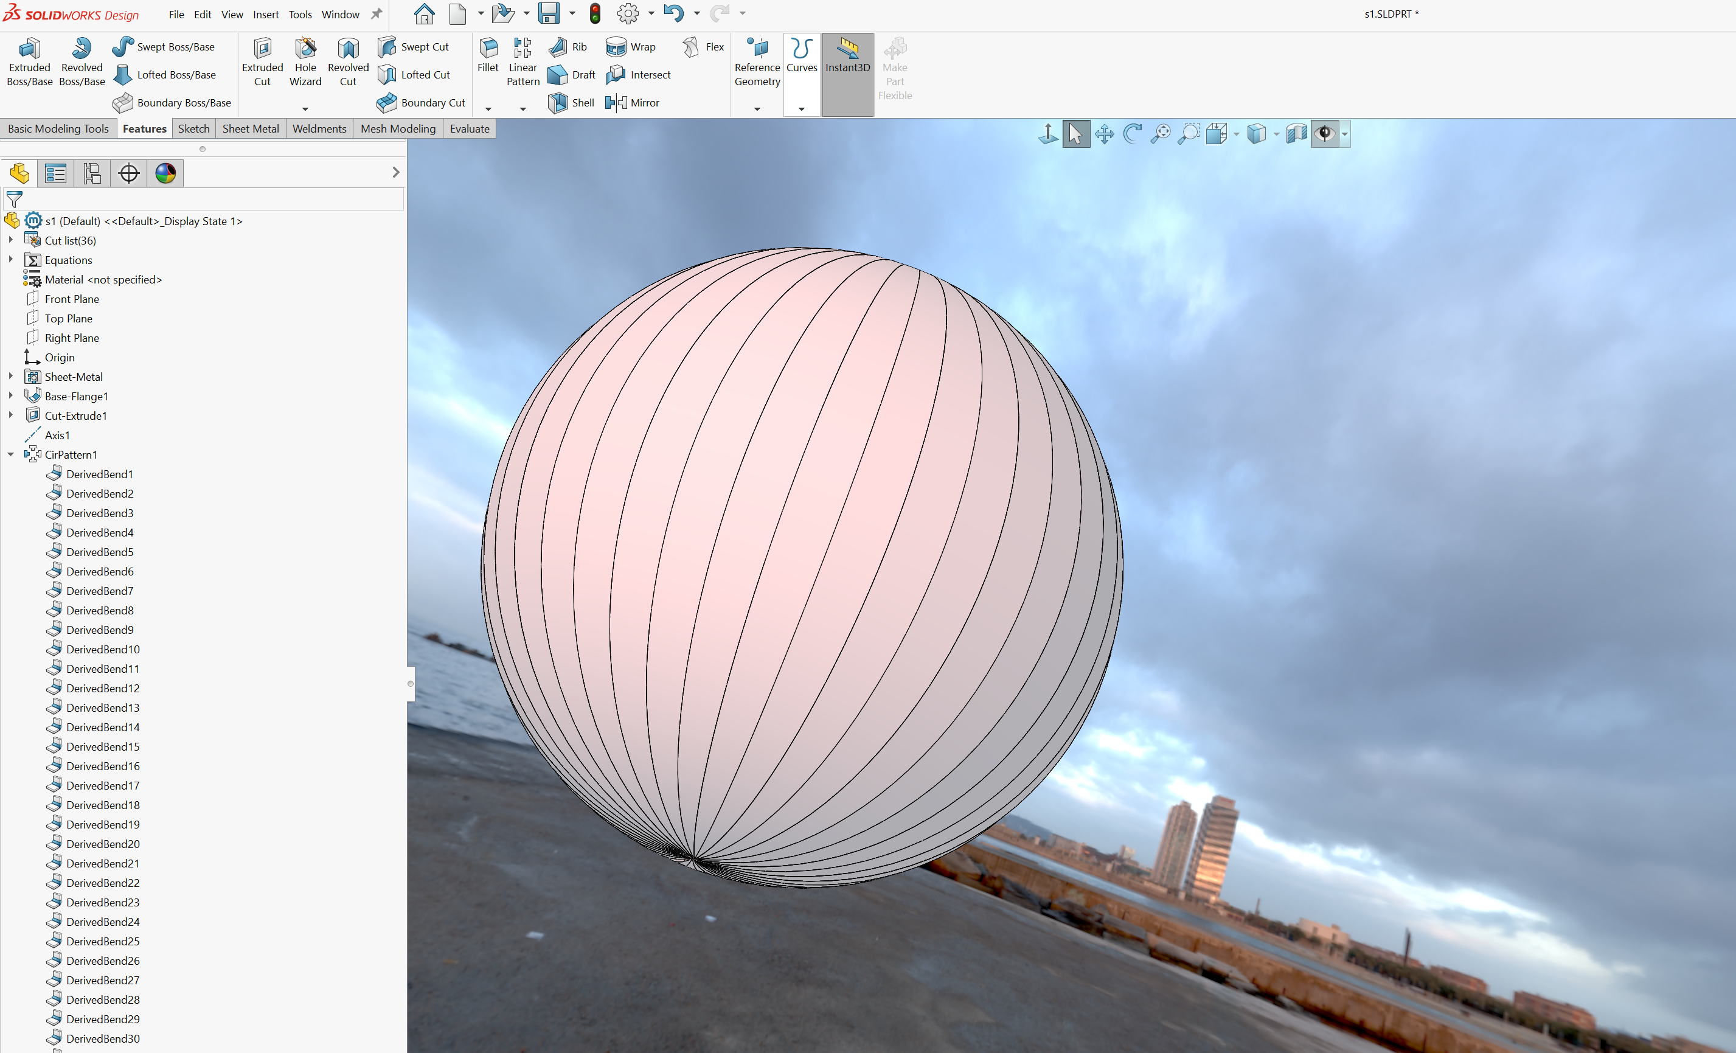Click the Rebuild traffic light icon

coord(595,13)
